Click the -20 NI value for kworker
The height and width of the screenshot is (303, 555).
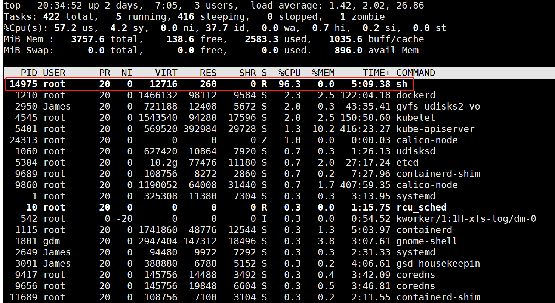click(124, 218)
